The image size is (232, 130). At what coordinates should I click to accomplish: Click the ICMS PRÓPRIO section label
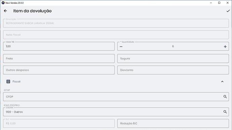click(x=12, y=105)
